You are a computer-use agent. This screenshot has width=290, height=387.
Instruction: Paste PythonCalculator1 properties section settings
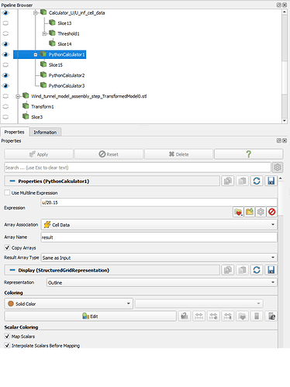pos(242,181)
